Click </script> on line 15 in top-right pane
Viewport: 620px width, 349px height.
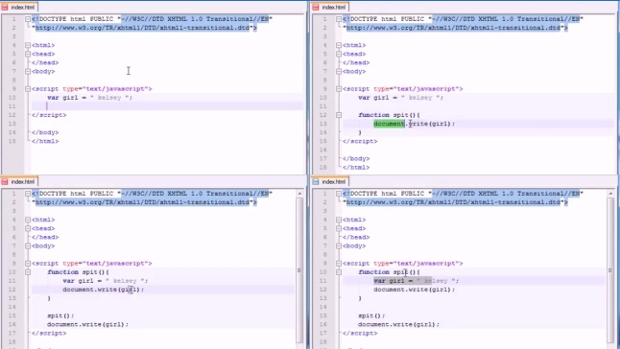360,141
